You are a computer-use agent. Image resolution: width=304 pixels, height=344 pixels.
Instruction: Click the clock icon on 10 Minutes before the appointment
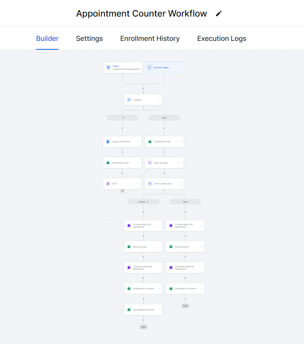128,267
